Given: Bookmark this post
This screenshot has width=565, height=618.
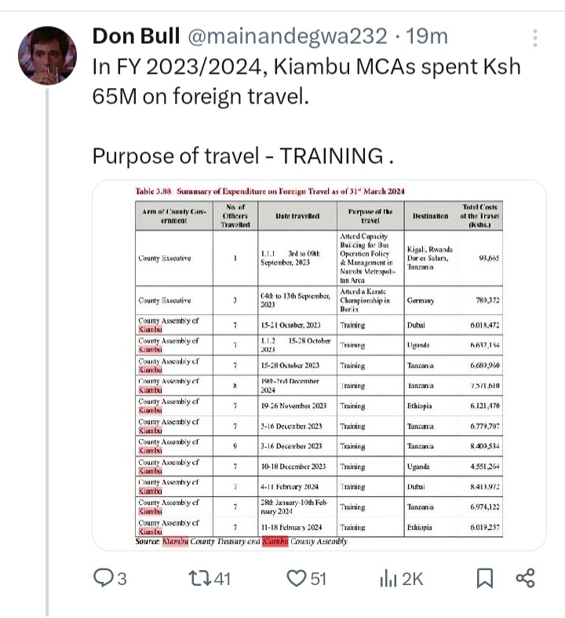Looking at the screenshot, I should (x=485, y=580).
